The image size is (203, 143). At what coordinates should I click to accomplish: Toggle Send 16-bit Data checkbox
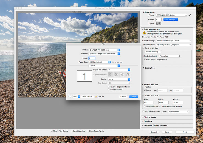pos(143,48)
